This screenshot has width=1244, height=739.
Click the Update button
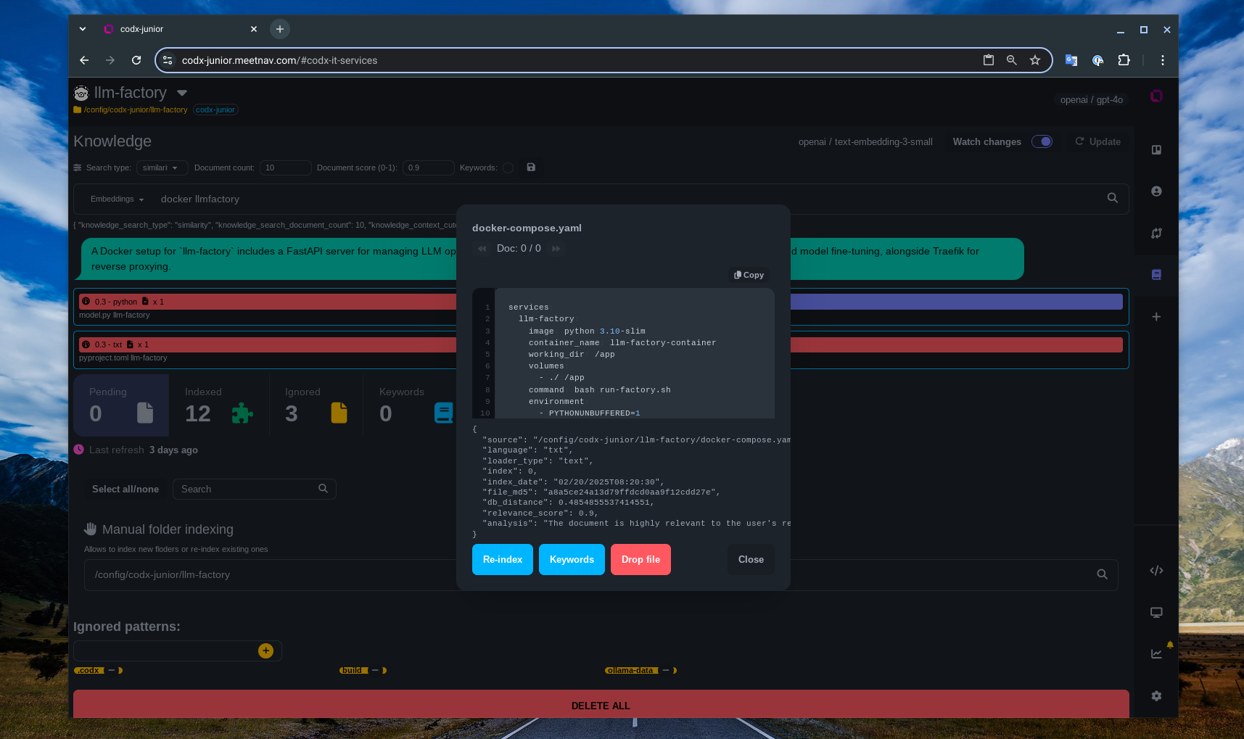pos(1097,141)
